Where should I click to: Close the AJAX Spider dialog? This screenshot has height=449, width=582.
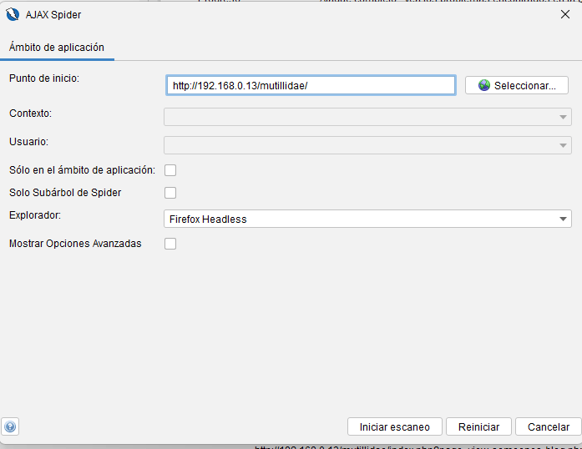[x=564, y=14]
